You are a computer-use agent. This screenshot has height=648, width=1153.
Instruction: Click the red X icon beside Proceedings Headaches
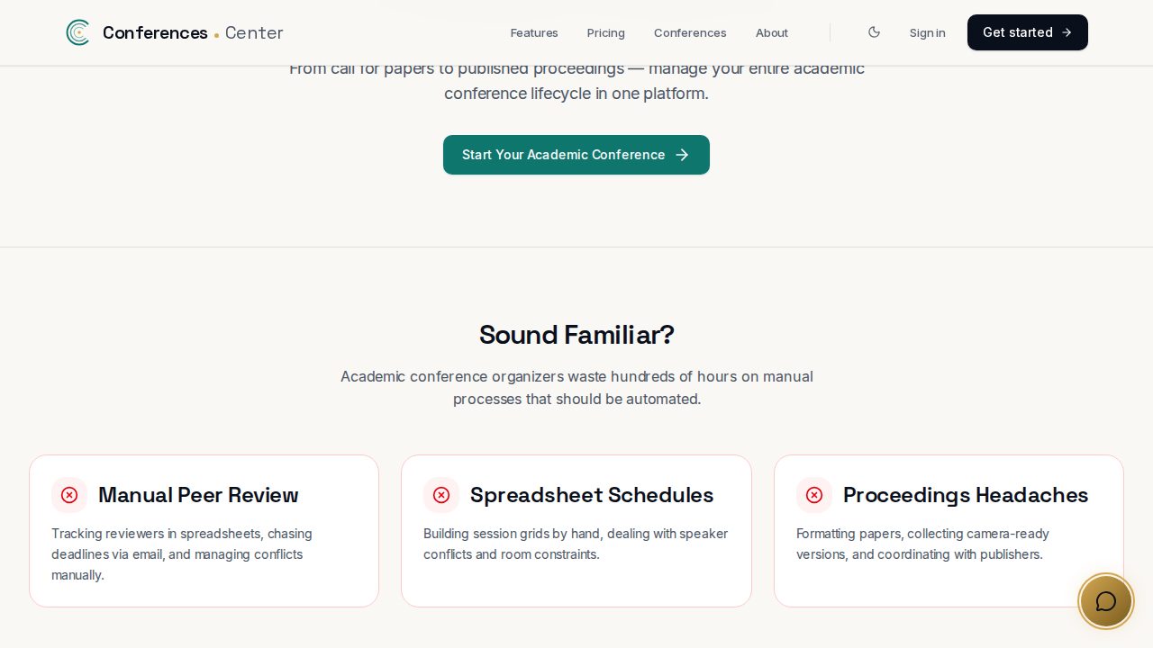point(814,495)
